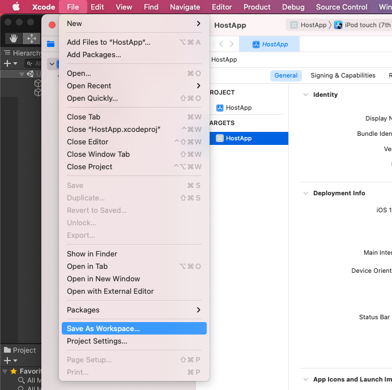Select first All M… saved search under Favorites
This screenshot has width=392, height=390.
click(x=30, y=380)
